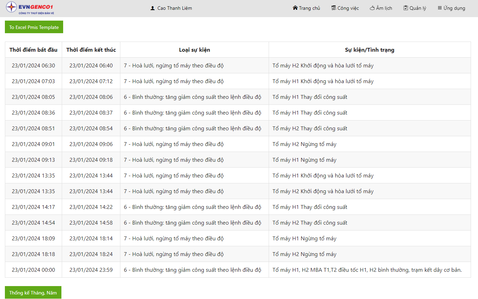Viewport: 478px width, 299px height.
Task: Select start time 23/01/2024 14:17 cell
Action: click(x=33, y=207)
